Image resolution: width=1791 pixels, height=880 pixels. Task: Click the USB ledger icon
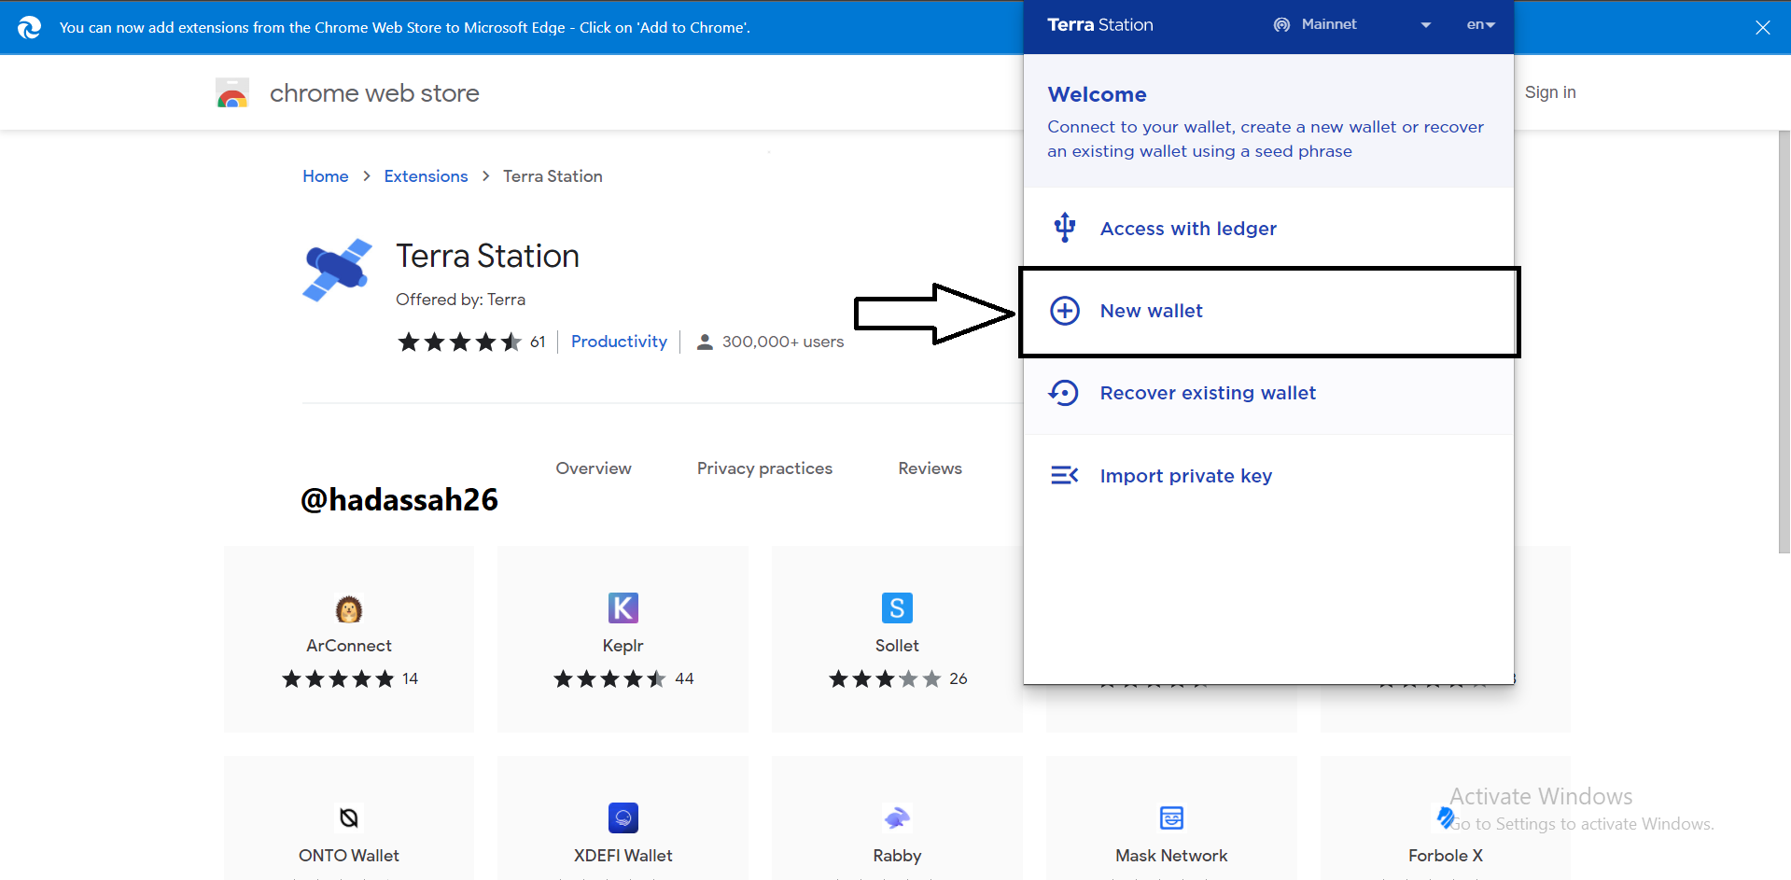[x=1065, y=228]
